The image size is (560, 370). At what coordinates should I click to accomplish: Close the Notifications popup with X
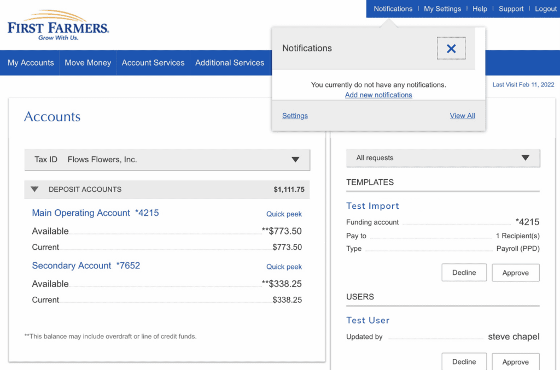point(451,48)
